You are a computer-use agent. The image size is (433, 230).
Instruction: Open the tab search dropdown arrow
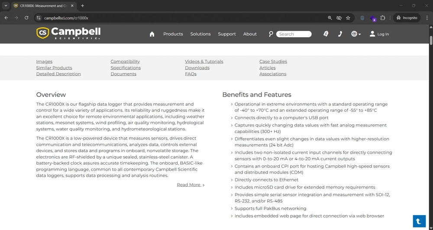tap(6, 6)
